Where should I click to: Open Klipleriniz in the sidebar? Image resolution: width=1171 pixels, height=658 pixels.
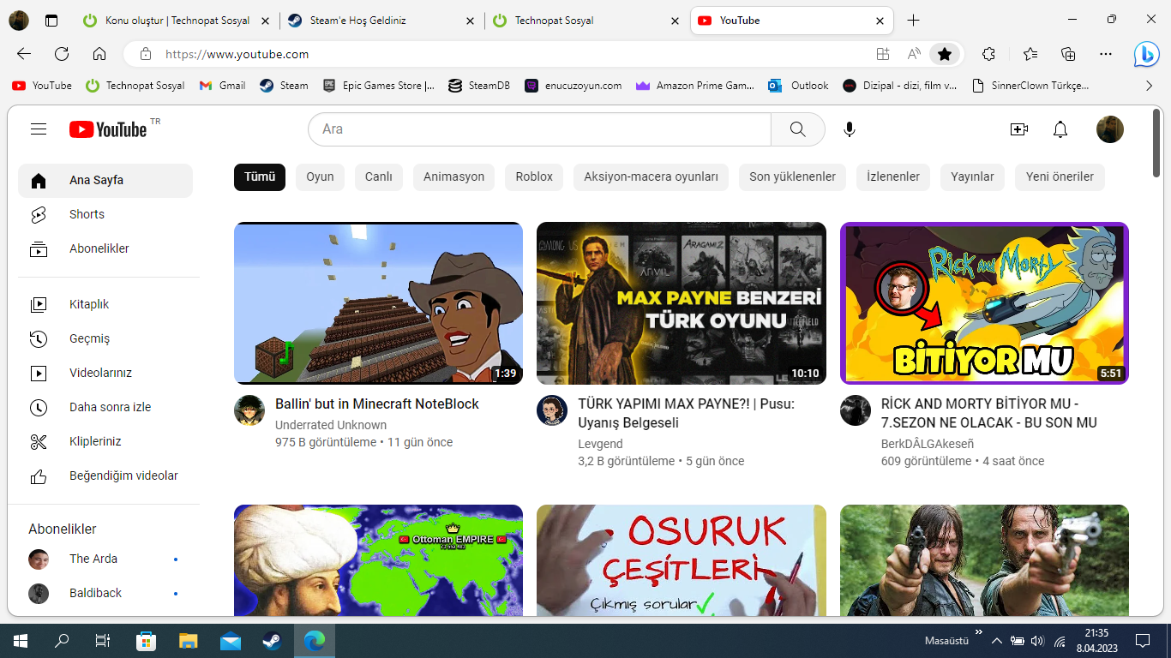(x=105, y=442)
